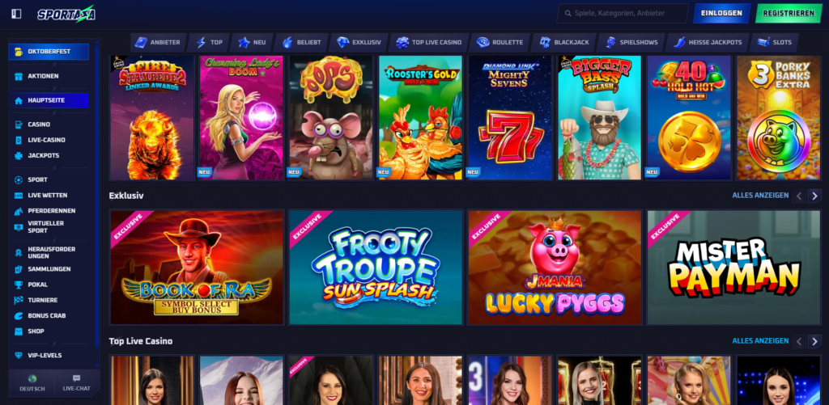
Task: Show next Top Live Casino games arrow
Action: (x=814, y=342)
